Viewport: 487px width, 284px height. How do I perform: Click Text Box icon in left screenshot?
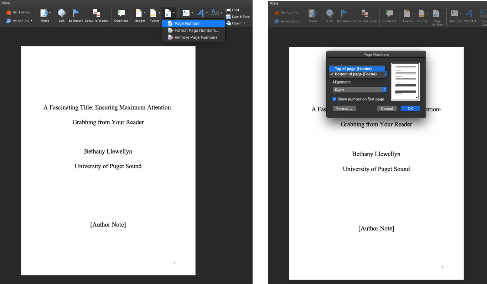pyautogui.click(x=186, y=13)
